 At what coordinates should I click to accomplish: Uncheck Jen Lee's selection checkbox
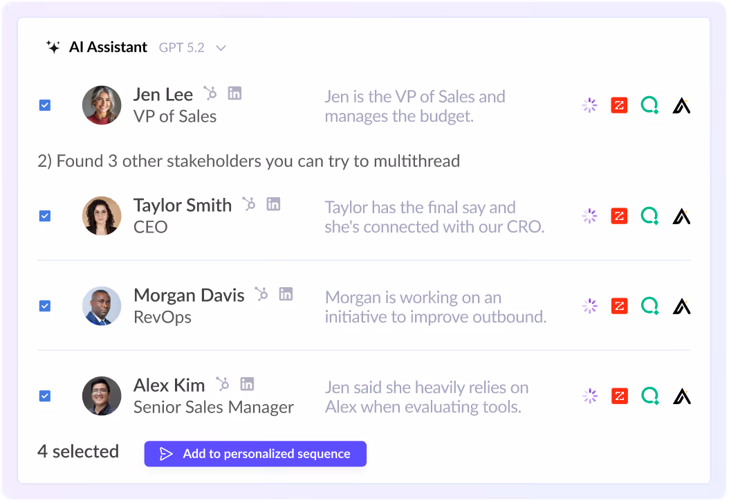coord(45,105)
